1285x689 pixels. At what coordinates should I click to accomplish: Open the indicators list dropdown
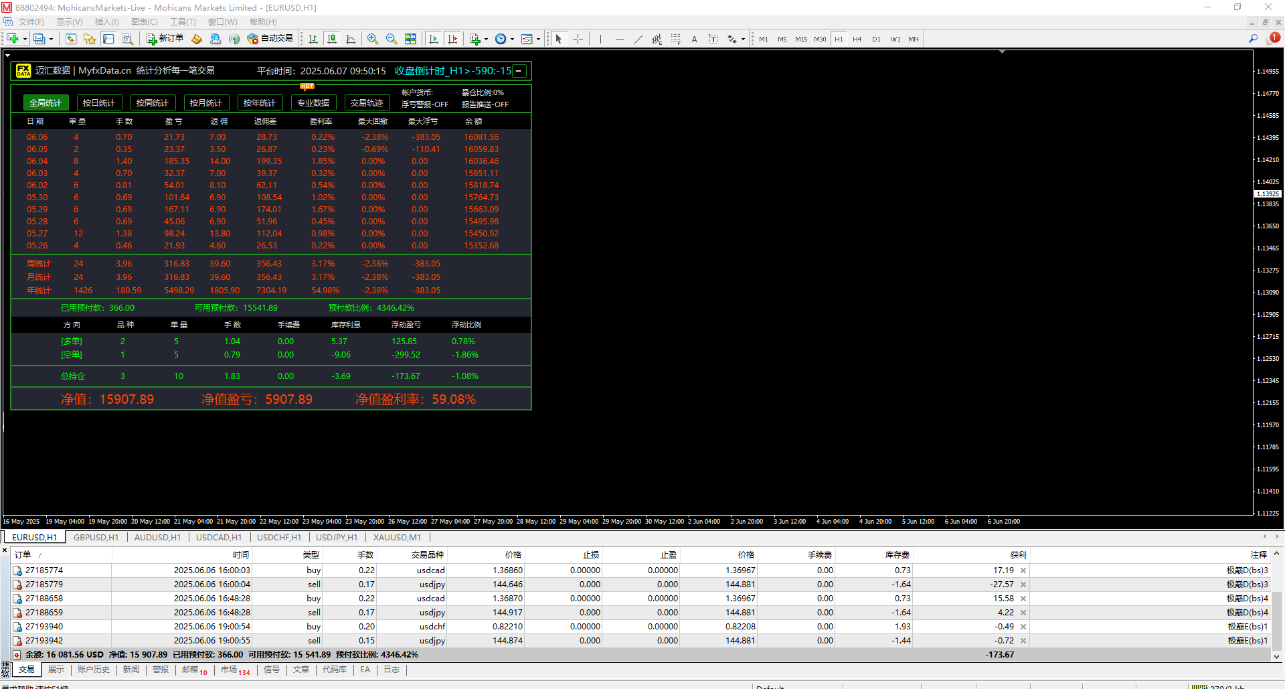pyautogui.click(x=479, y=39)
